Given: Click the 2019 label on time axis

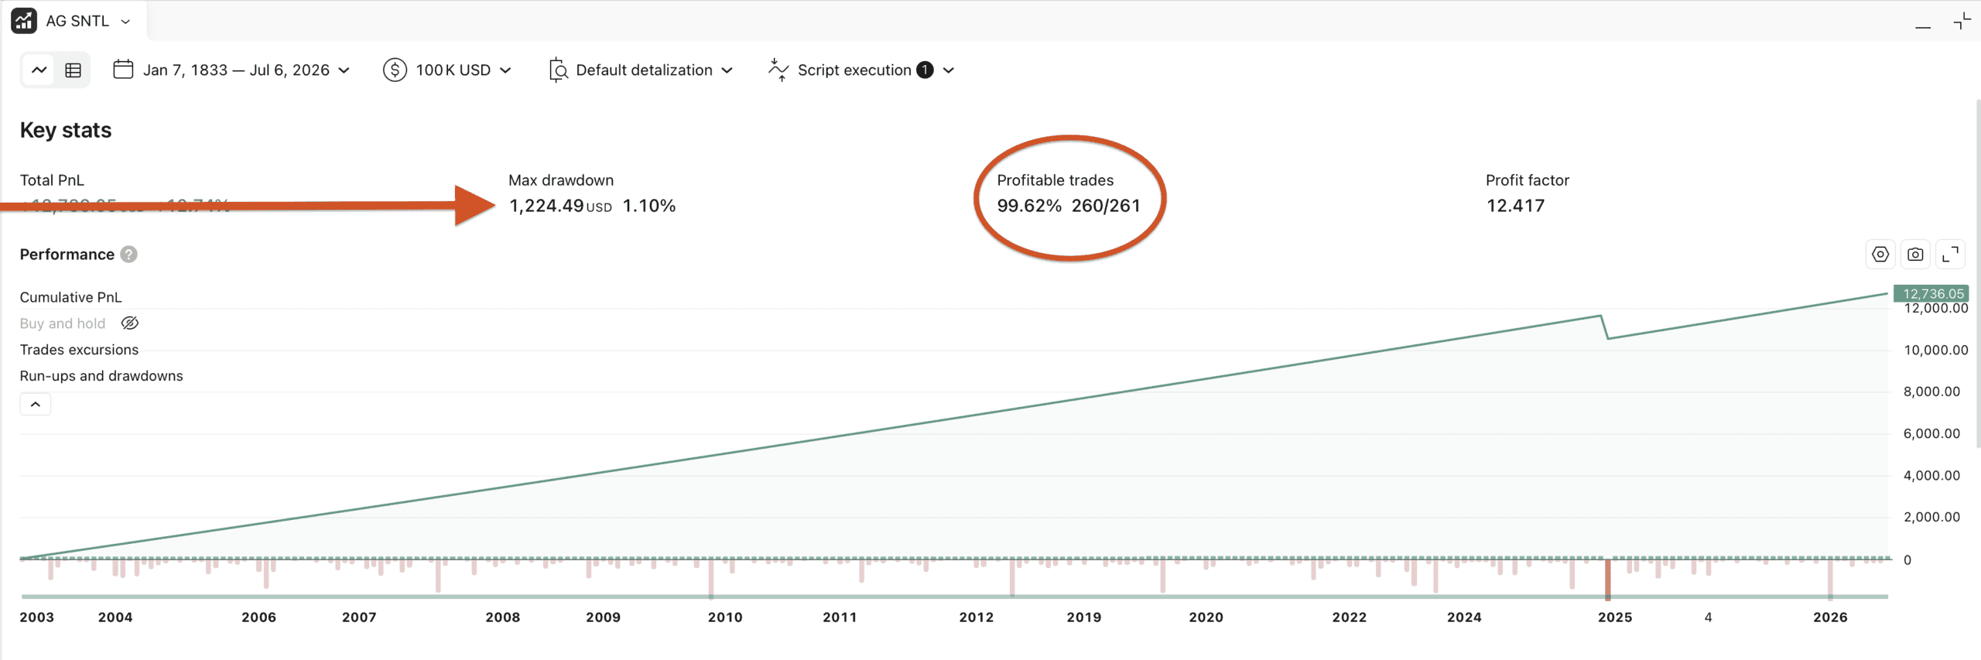Looking at the screenshot, I should pos(1084,617).
